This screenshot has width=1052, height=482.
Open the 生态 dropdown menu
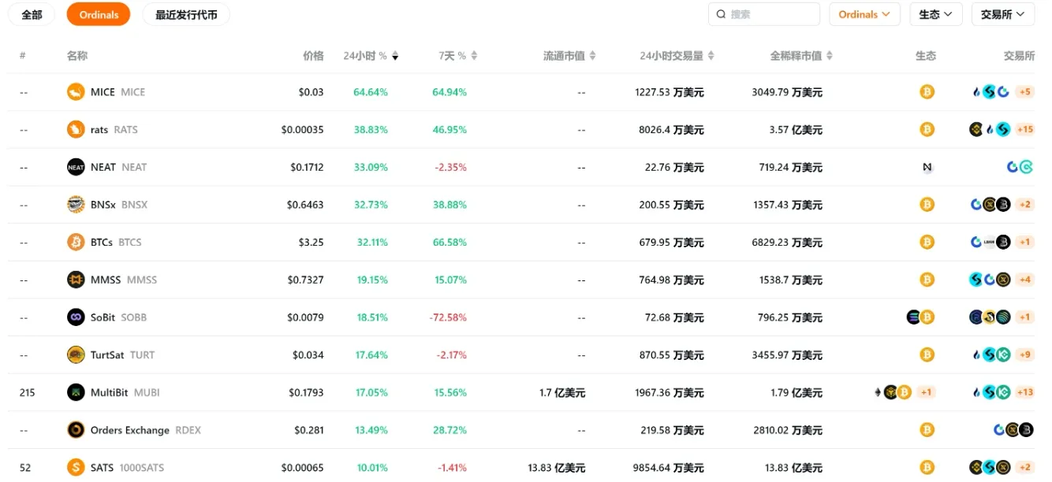coord(935,14)
